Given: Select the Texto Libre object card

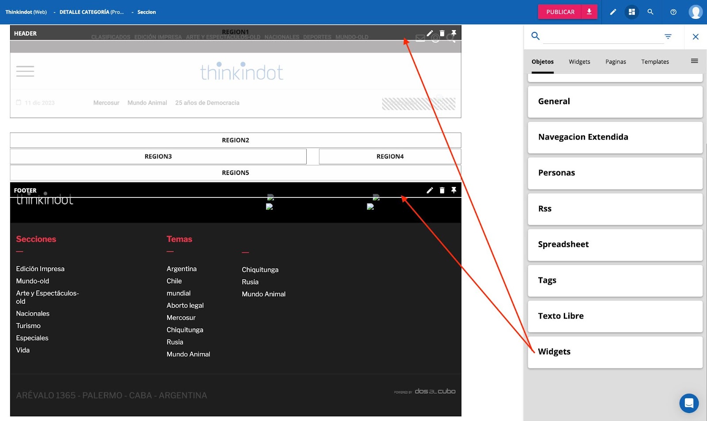Looking at the screenshot, I should click(615, 316).
